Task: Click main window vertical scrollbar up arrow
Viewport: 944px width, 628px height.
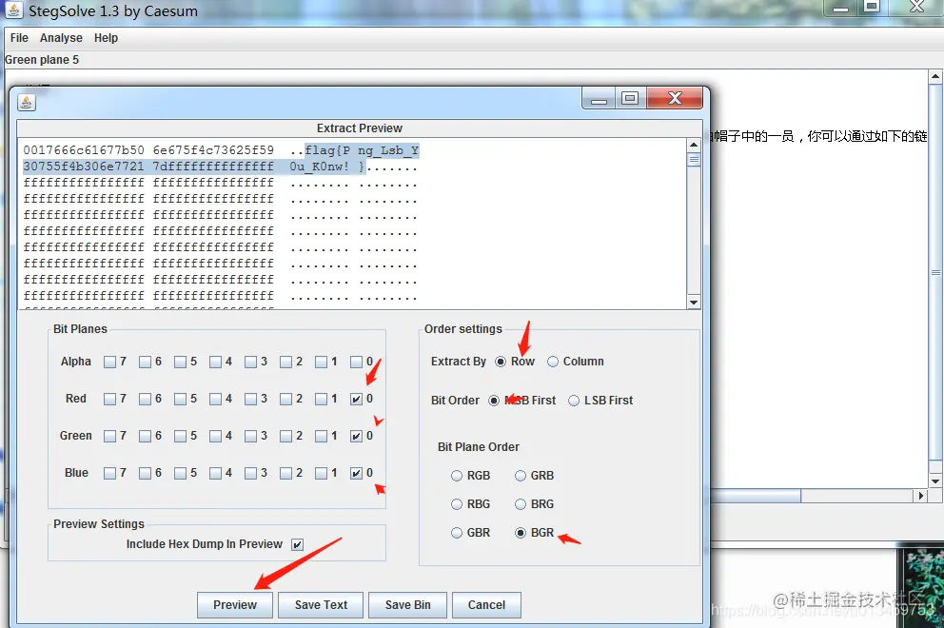Action: tap(935, 76)
